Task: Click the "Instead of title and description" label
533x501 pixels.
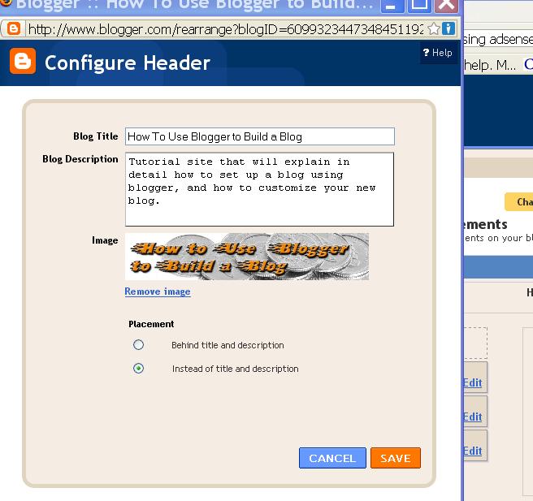Action: (236, 369)
